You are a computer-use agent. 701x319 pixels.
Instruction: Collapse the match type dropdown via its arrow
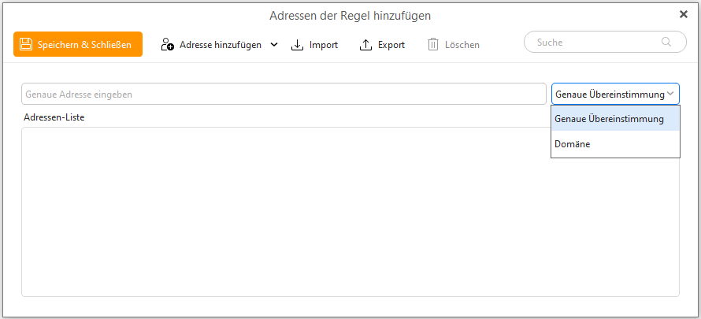(x=670, y=94)
